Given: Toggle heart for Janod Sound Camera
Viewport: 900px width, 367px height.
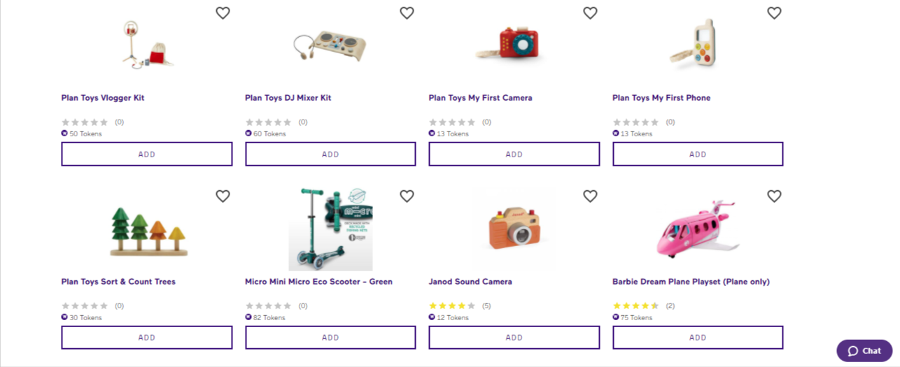Looking at the screenshot, I should 590,196.
